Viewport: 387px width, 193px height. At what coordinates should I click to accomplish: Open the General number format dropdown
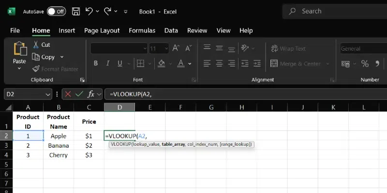tap(363, 49)
